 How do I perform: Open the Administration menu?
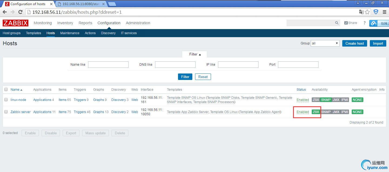click(x=138, y=23)
